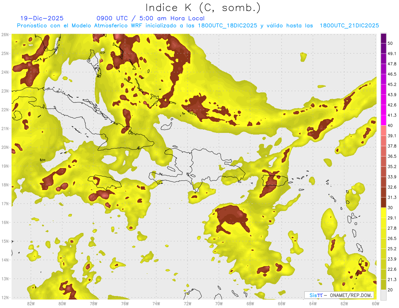399x308 pixels.
Task: Select the 22N latitude label
Action: point(5,110)
